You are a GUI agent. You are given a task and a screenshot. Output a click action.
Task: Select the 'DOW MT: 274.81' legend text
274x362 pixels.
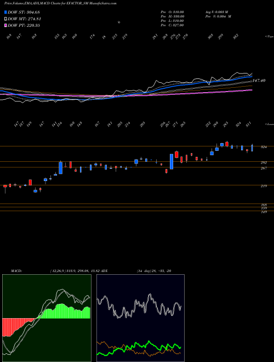click(25, 19)
